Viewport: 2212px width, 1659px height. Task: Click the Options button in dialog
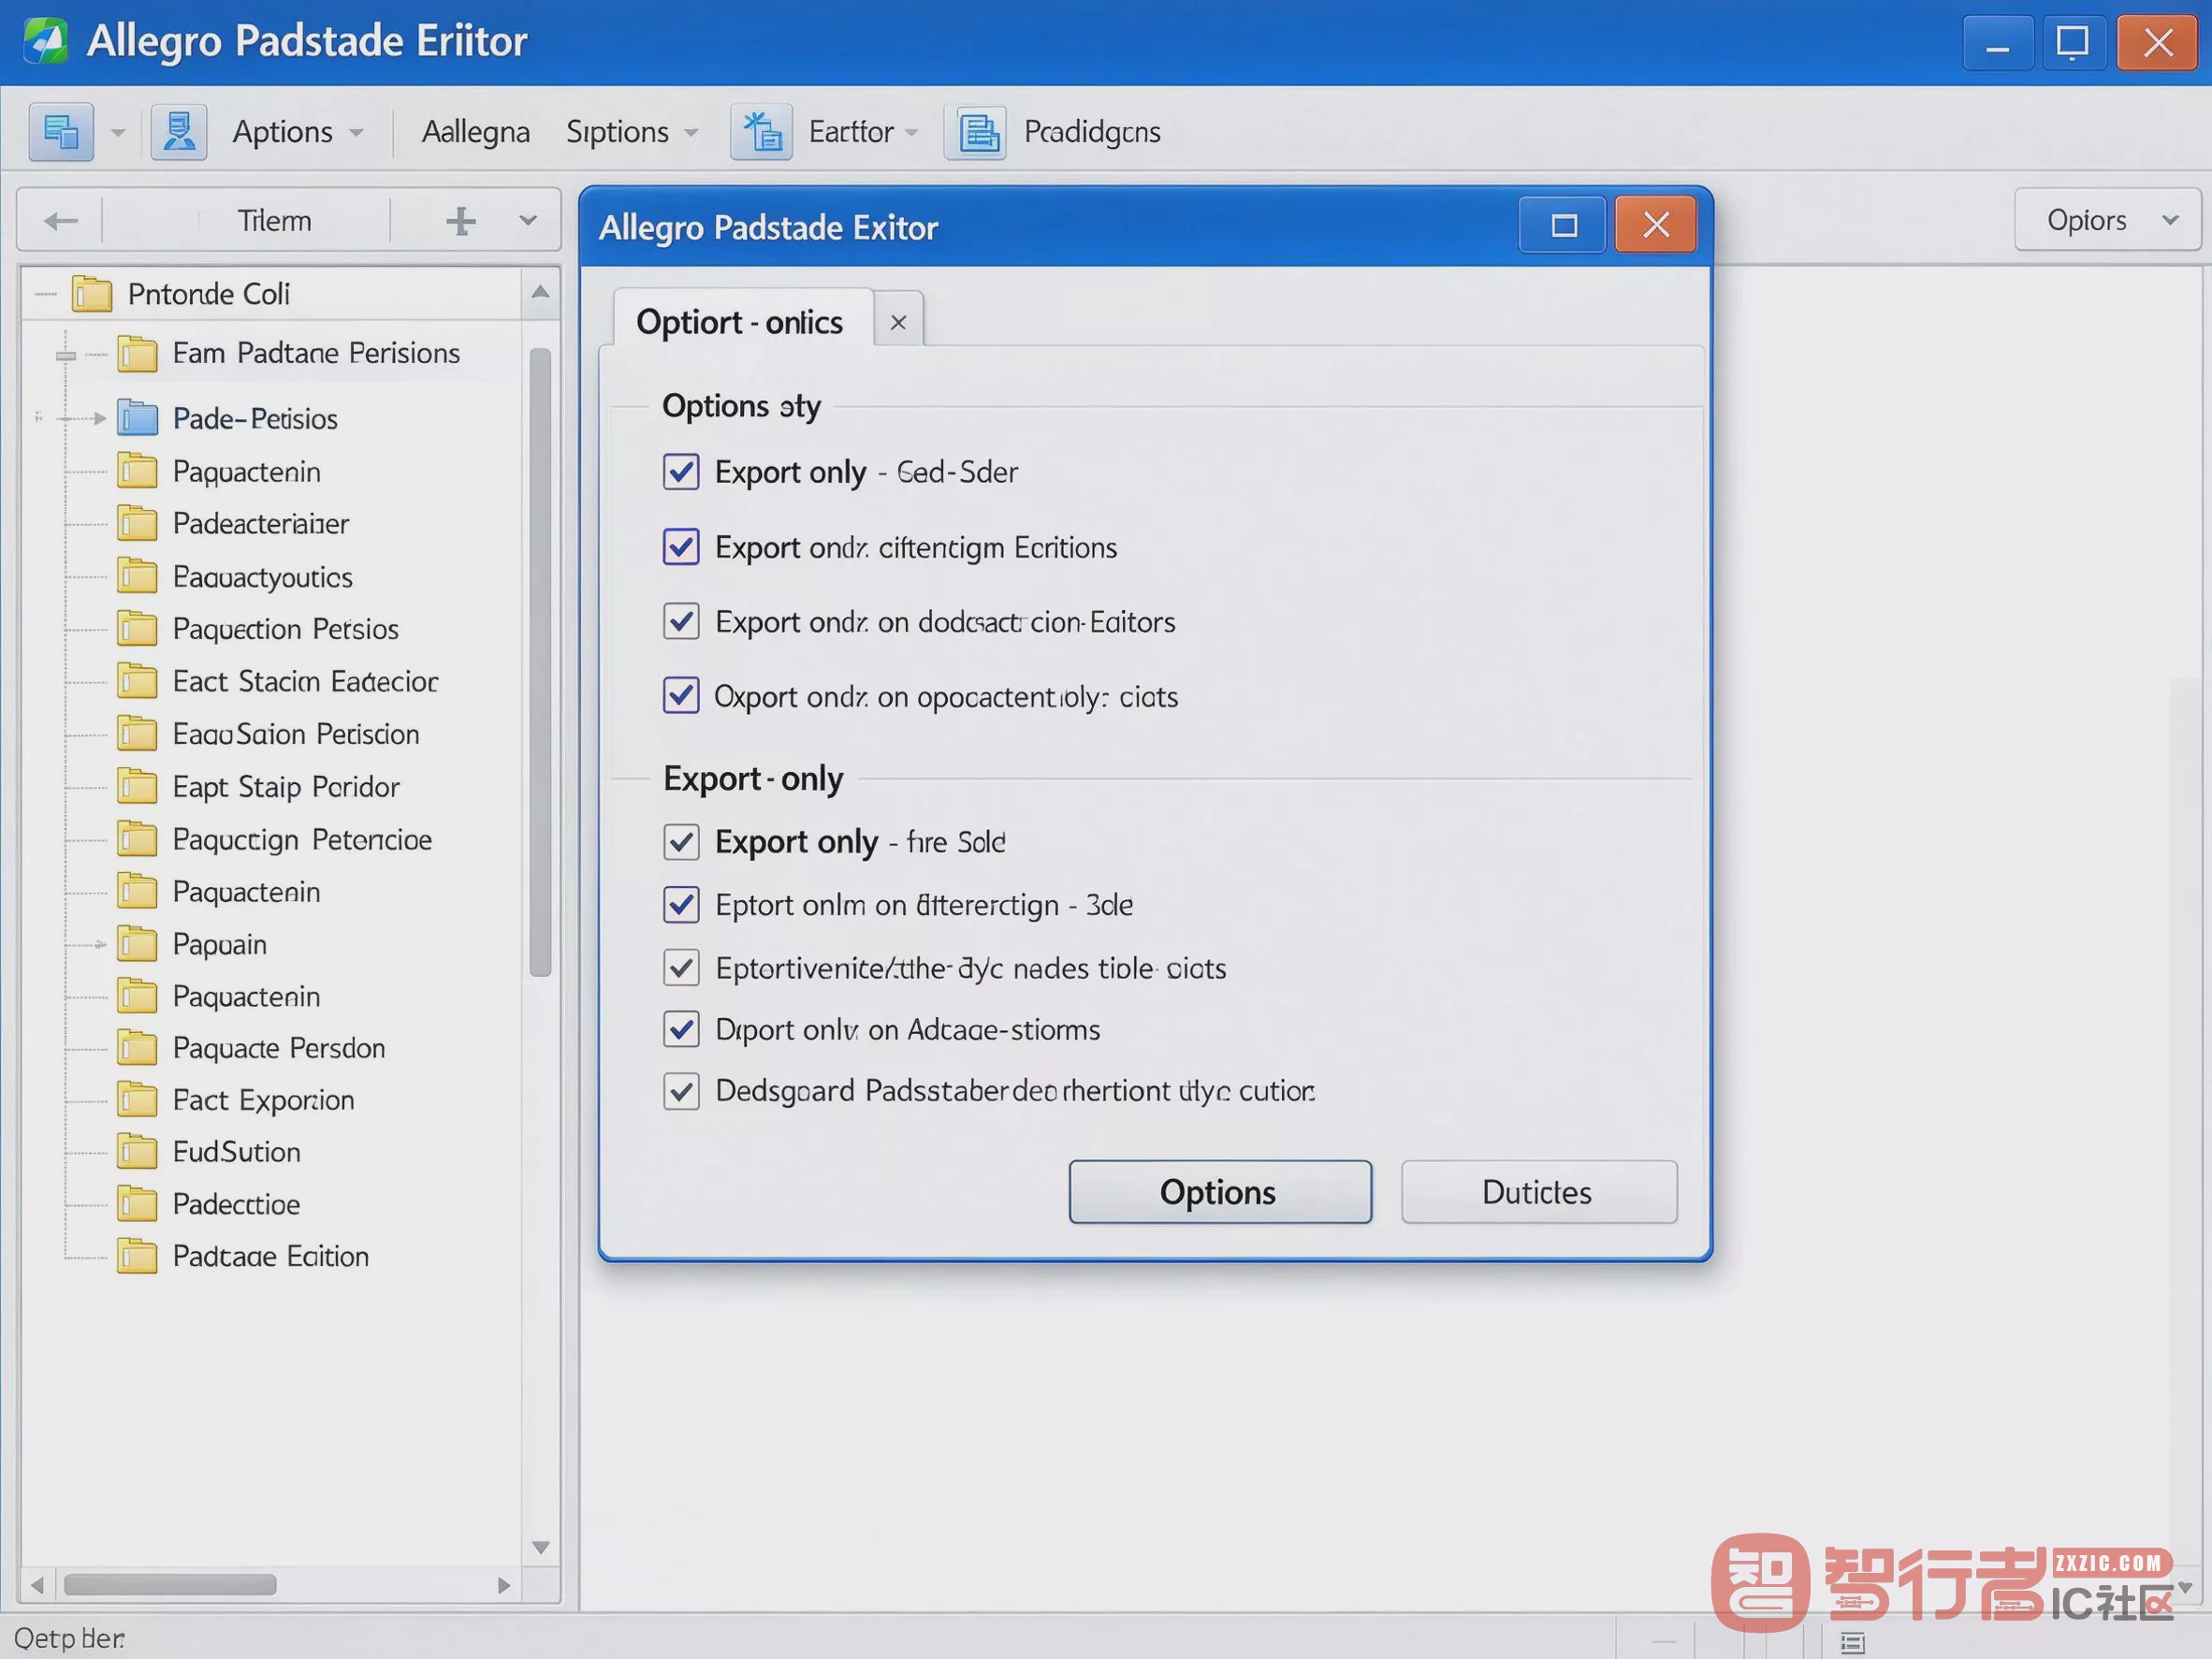tap(1220, 1192)
